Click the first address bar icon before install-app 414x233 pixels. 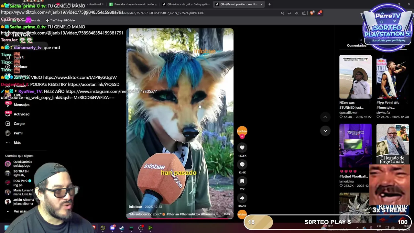point(282,13)
